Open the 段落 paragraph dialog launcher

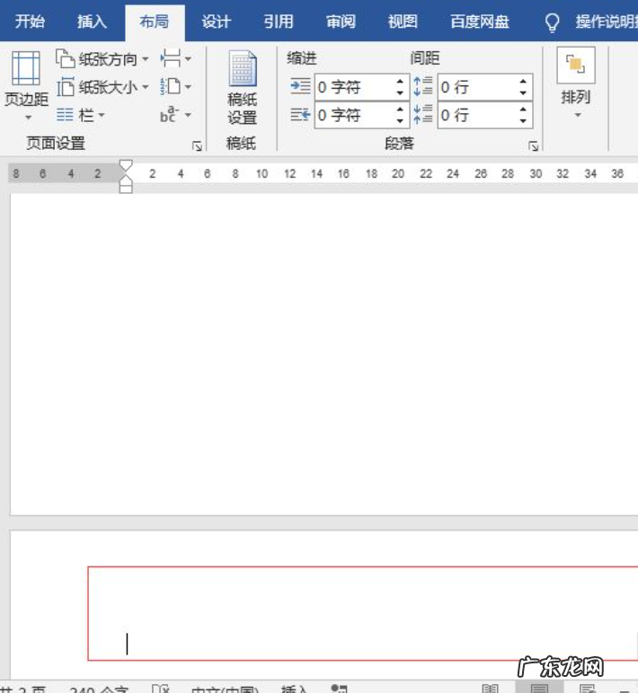pos(533,145)
